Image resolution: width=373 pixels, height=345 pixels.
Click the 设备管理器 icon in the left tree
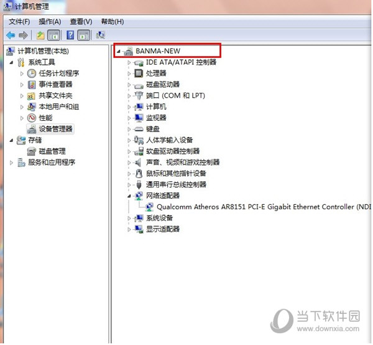tap(32, 129)
